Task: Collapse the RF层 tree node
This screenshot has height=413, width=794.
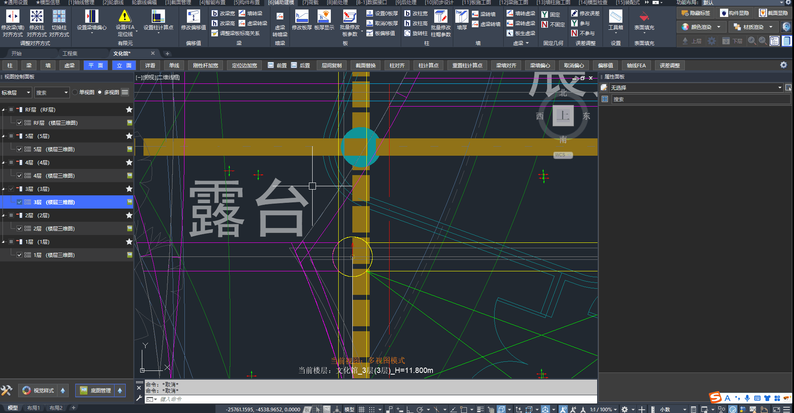Action: click(4, 110)
